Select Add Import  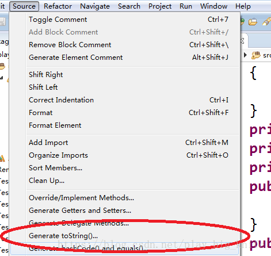[x=125, y=143]
